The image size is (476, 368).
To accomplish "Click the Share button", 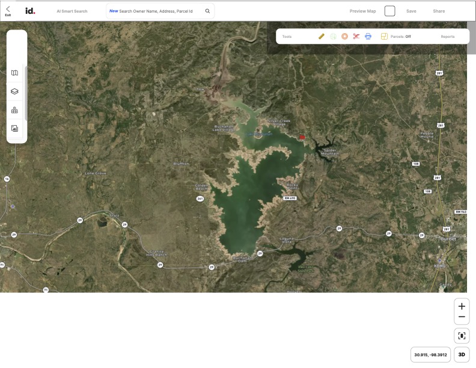I will (x=439, y=11).
